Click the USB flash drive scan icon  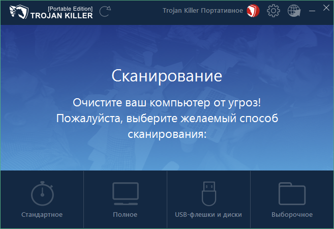pyautogui.click(x=209, y=193)
